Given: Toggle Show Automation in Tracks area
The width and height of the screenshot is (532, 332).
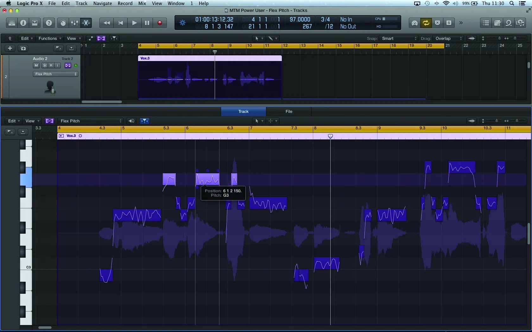Looking at the screenshot, I should (x=91, y=39).
